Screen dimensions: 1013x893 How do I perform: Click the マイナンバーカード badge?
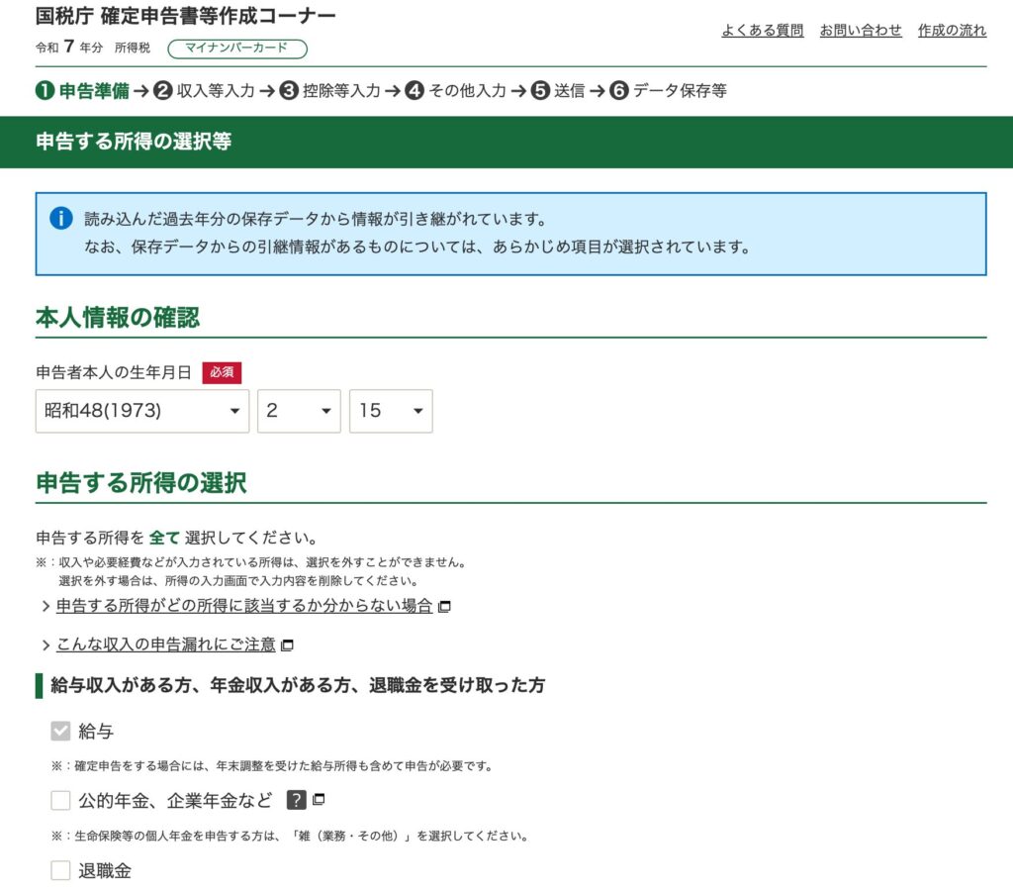click(237, 49)
